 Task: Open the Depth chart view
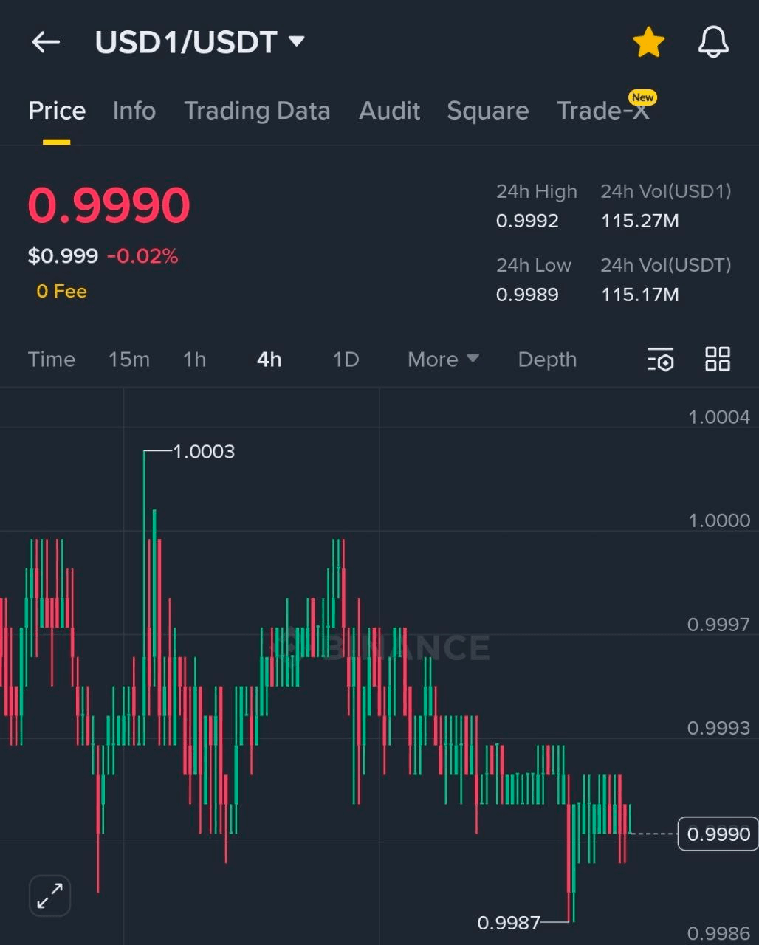pos(547,360)
